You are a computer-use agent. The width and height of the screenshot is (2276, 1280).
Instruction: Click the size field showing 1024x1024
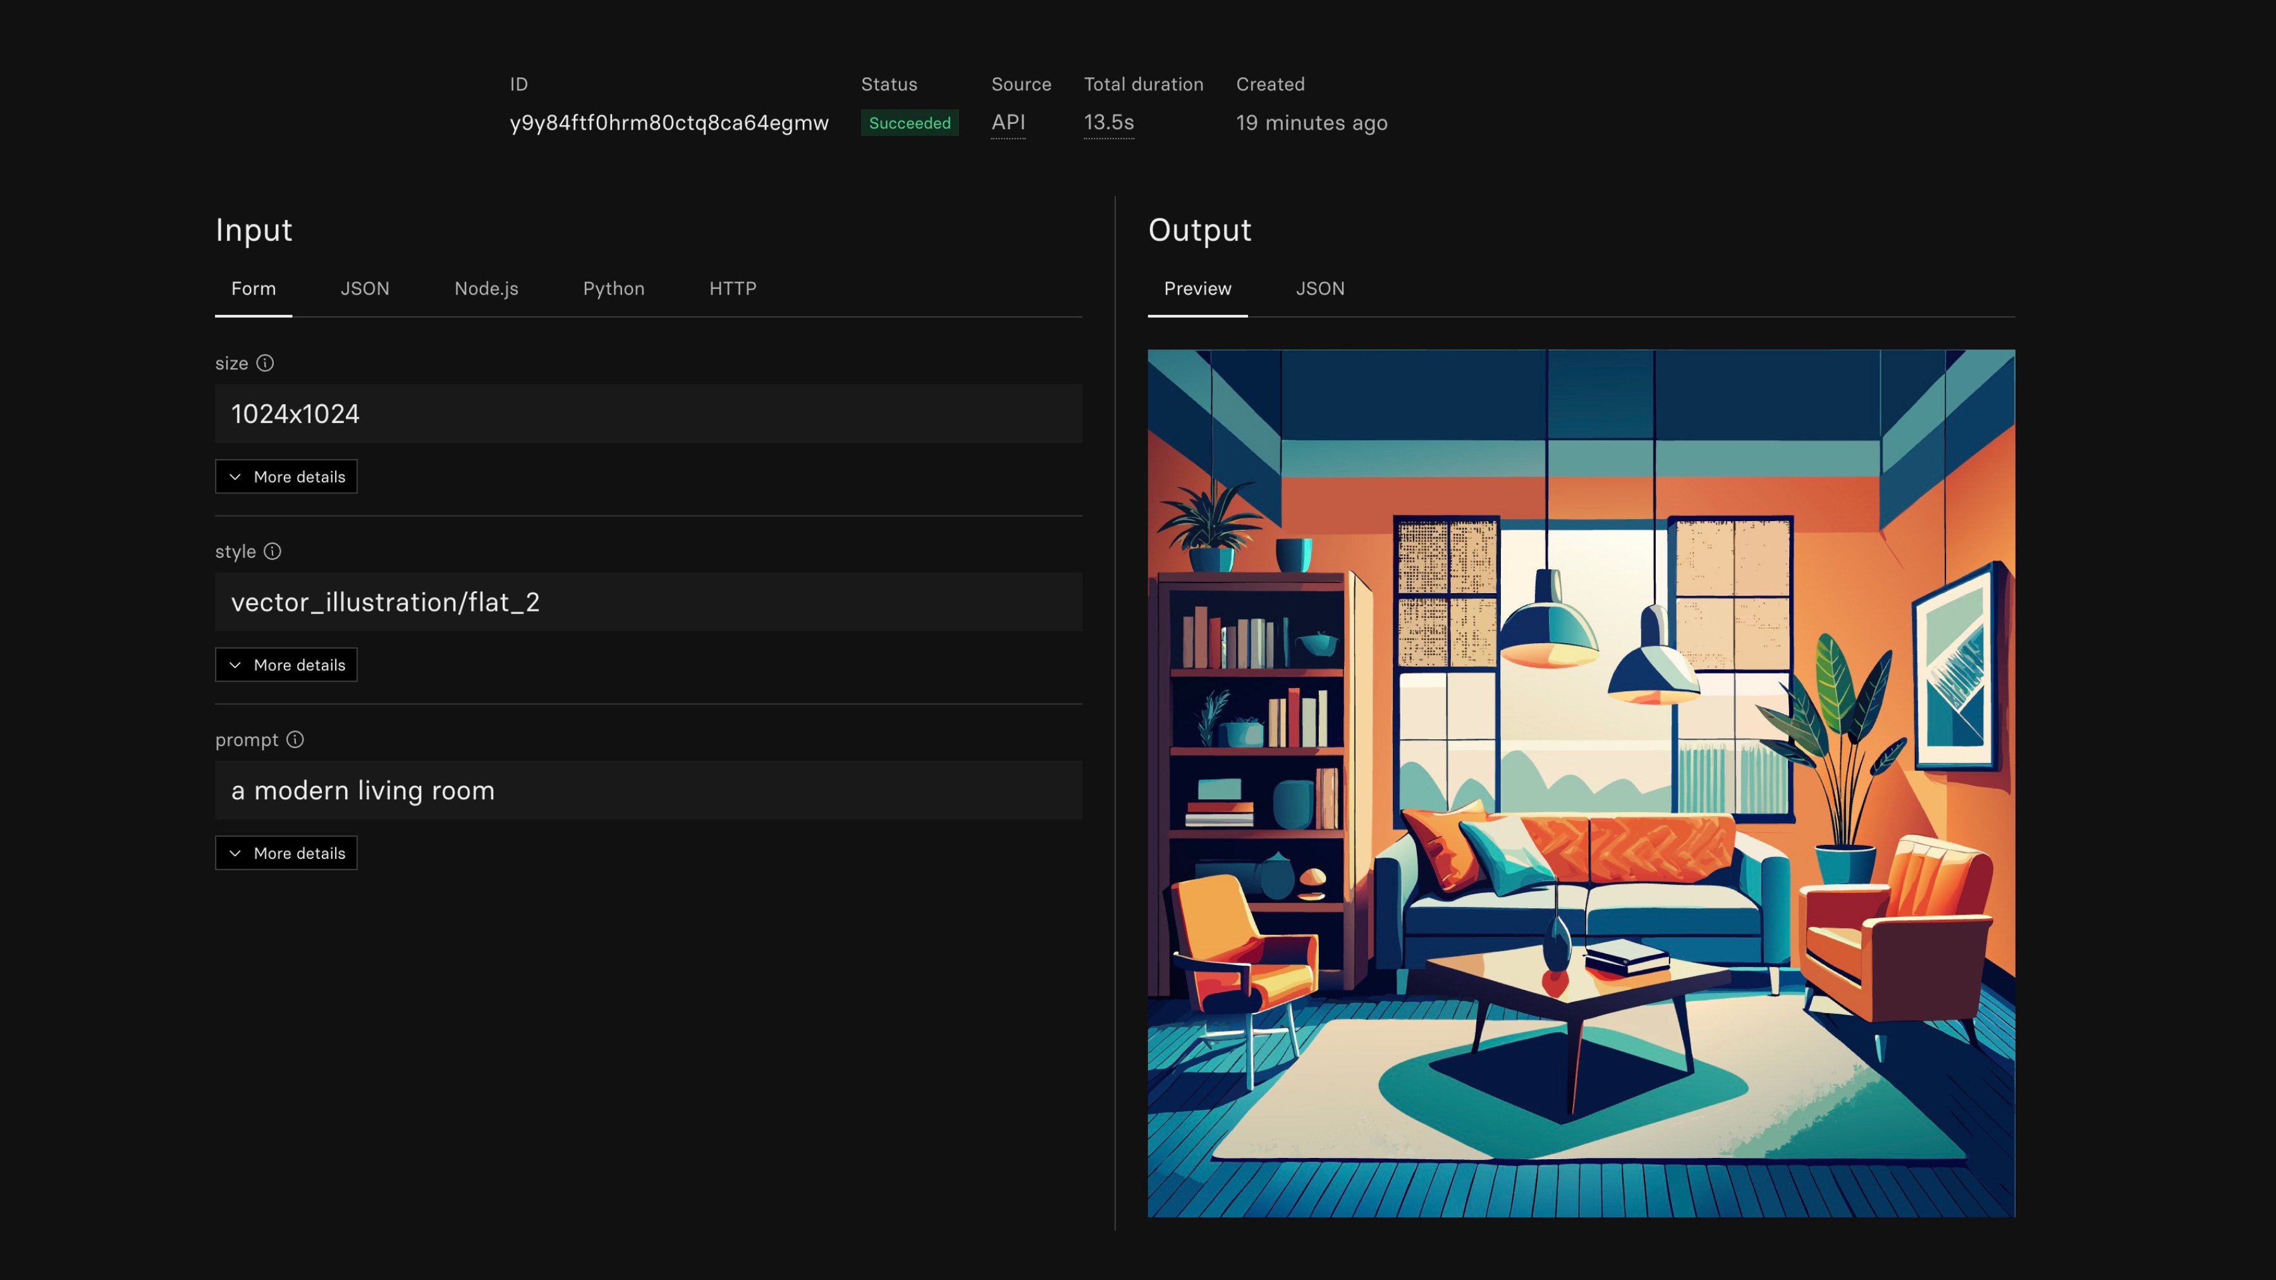pyautogui.click(x=649, y=414)
